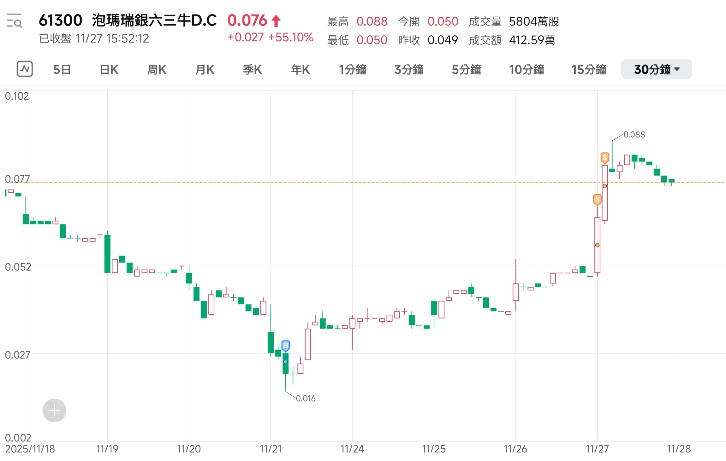The image size is (726, 461).
Task: Select the 周K view
Action: tap(156, 69)
